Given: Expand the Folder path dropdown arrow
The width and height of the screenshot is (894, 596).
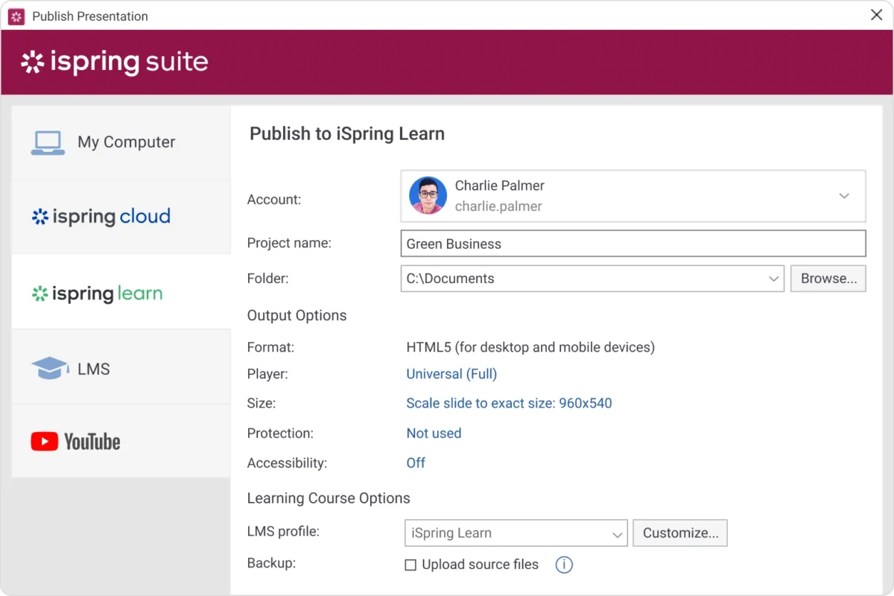Looking at the screenshot, I should (773, 279).
